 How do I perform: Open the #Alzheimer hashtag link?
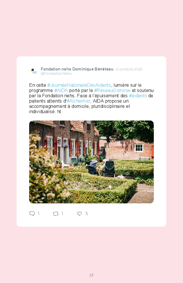pyautogui.click(x=78, y=101)
